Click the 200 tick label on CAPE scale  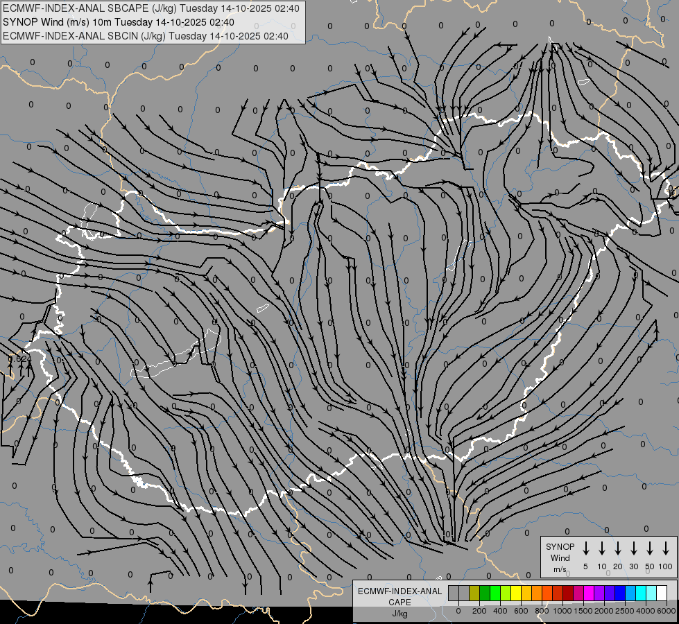[x=479, y=611]
